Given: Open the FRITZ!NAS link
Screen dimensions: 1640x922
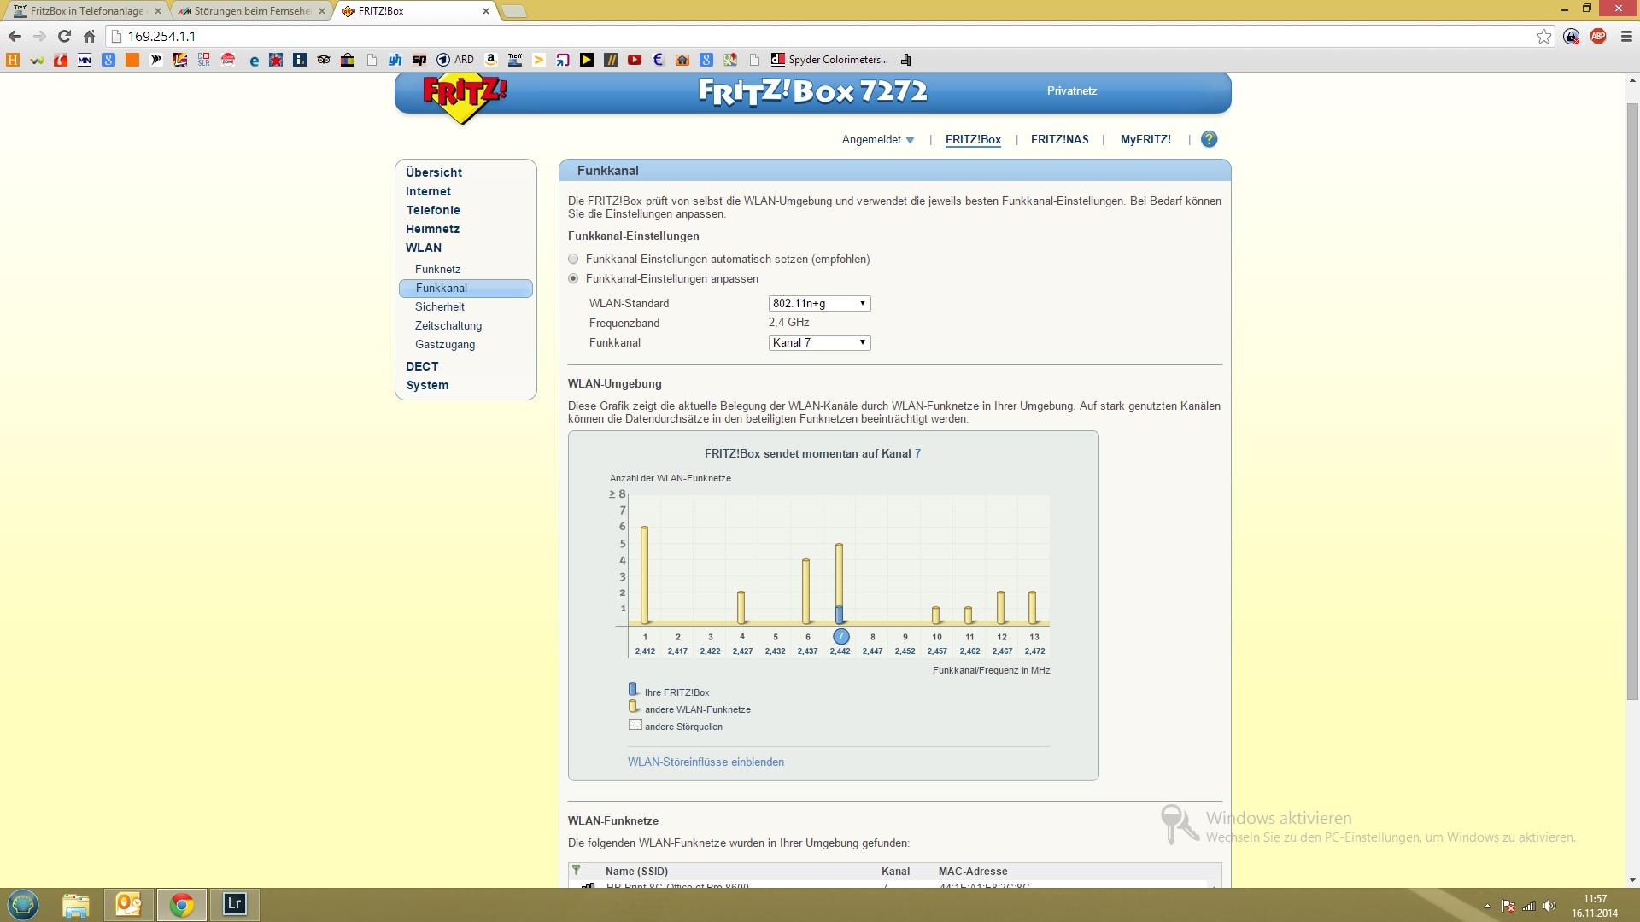Looking at the screenshot, I should pyautogui.click(x=1059, y=139).
